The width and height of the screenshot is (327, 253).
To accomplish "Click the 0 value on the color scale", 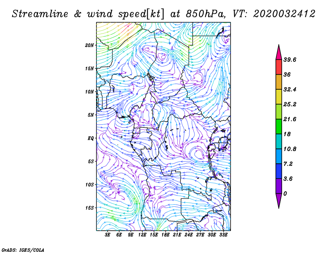I will 285,193.
